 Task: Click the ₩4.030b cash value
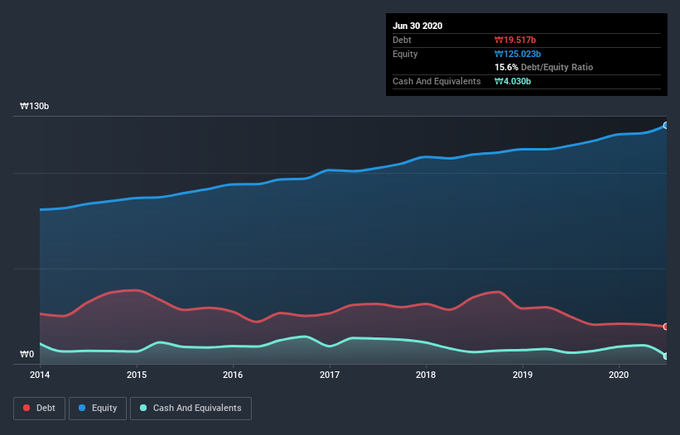coord(513,81)
